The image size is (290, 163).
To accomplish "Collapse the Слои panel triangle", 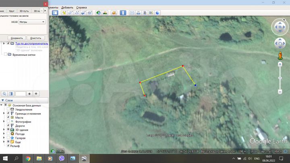I will (2, 100).
